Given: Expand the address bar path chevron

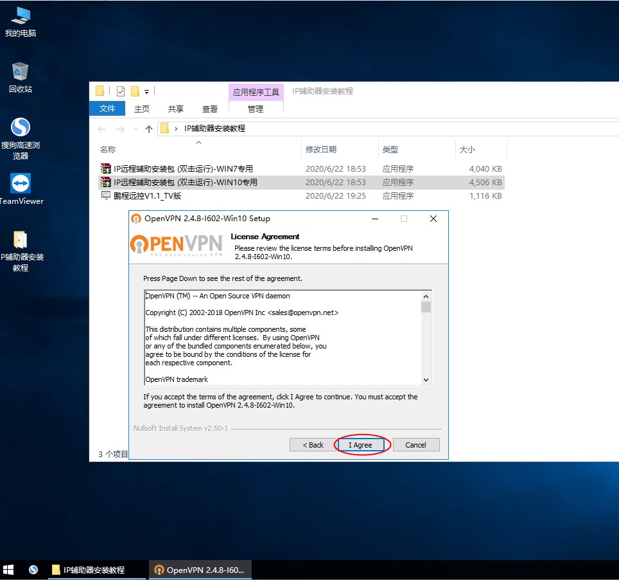Looking at the screenshot, I should [176, 129].
